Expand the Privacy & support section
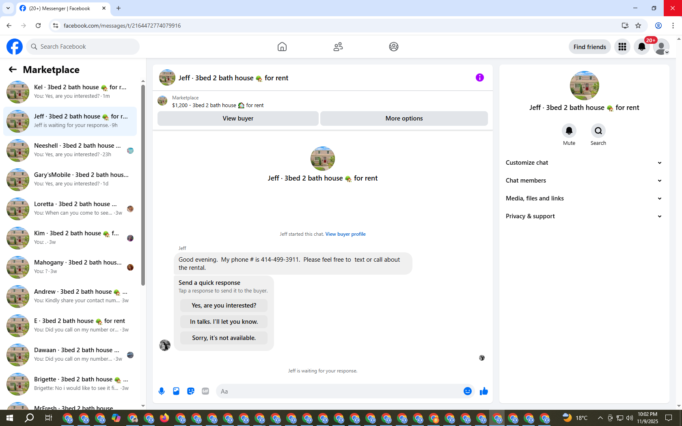Viewport: 682px width, 426px height. point(584,216)
